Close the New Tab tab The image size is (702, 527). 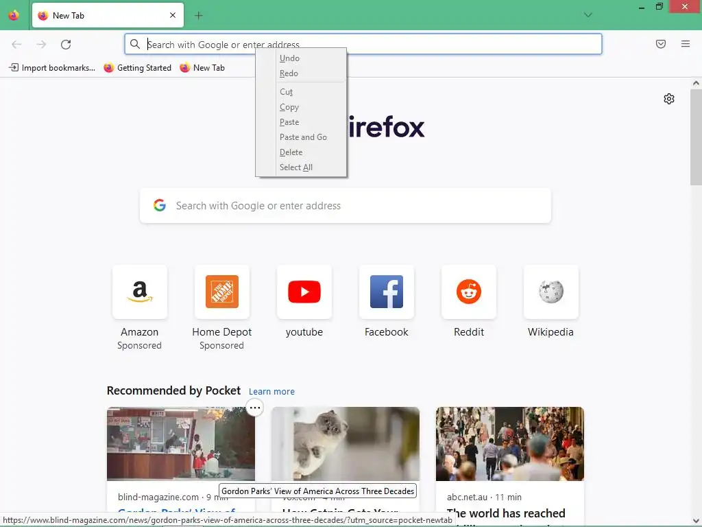(x=173, y=15)
